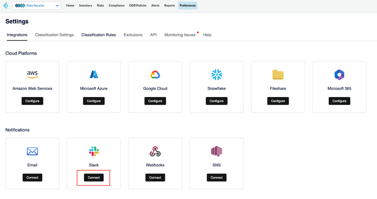Connect Slack notifications

click(x=94, y=177)
